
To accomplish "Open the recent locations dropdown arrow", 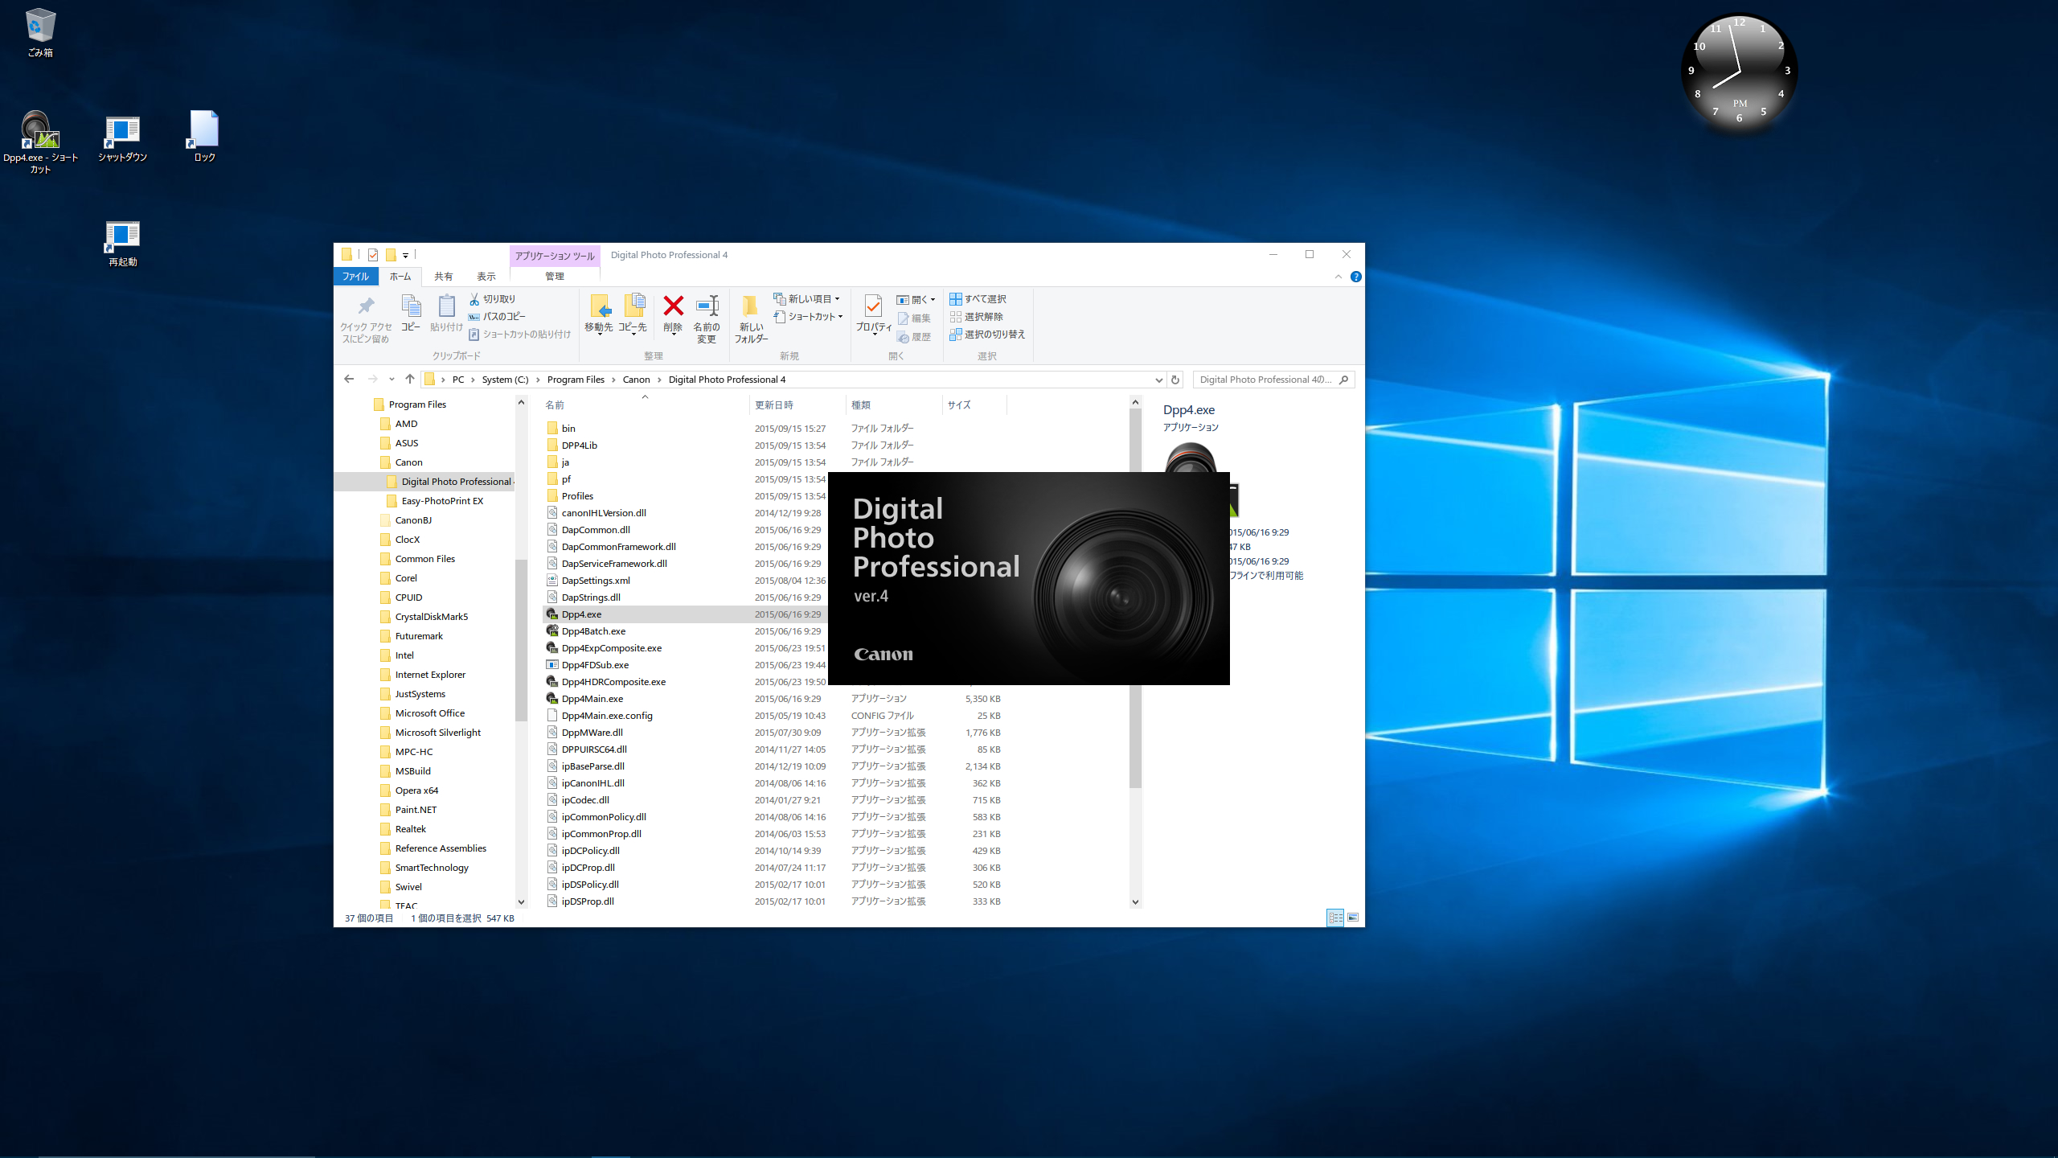I will click(x=392, y=380).
